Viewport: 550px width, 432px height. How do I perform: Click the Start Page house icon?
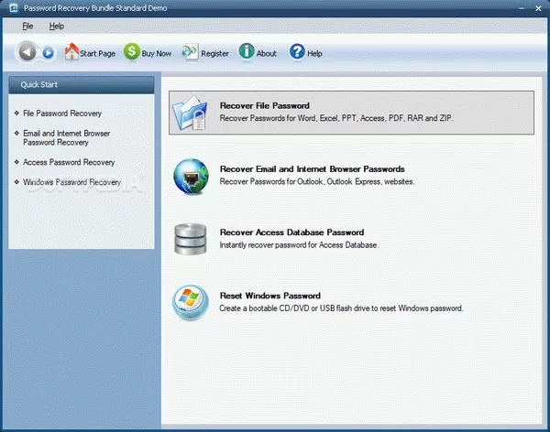tap(71, 51)
